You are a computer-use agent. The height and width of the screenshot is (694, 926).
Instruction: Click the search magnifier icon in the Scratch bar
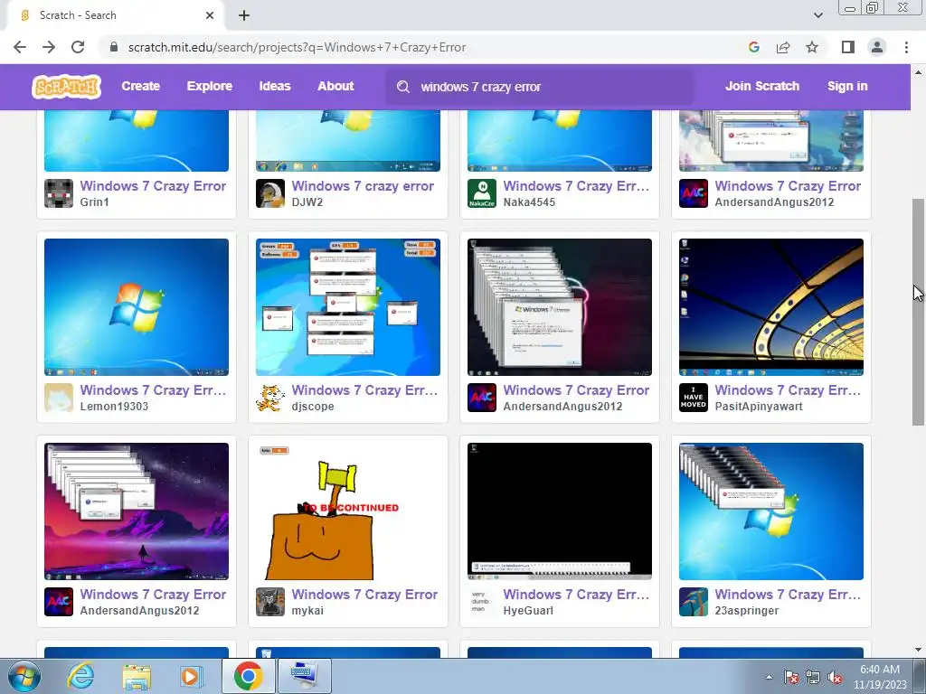(403, 87)
